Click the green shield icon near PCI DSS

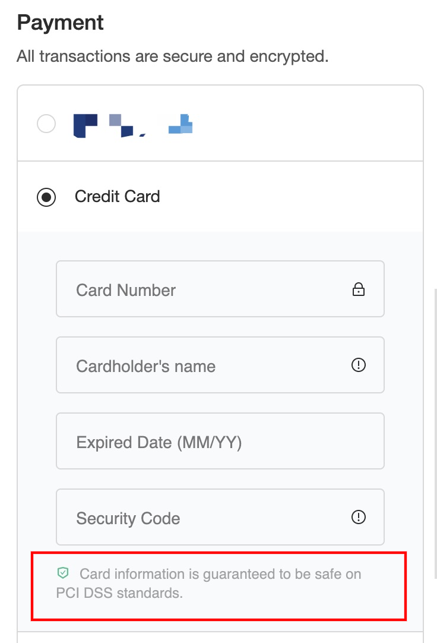tap(63, 573)
